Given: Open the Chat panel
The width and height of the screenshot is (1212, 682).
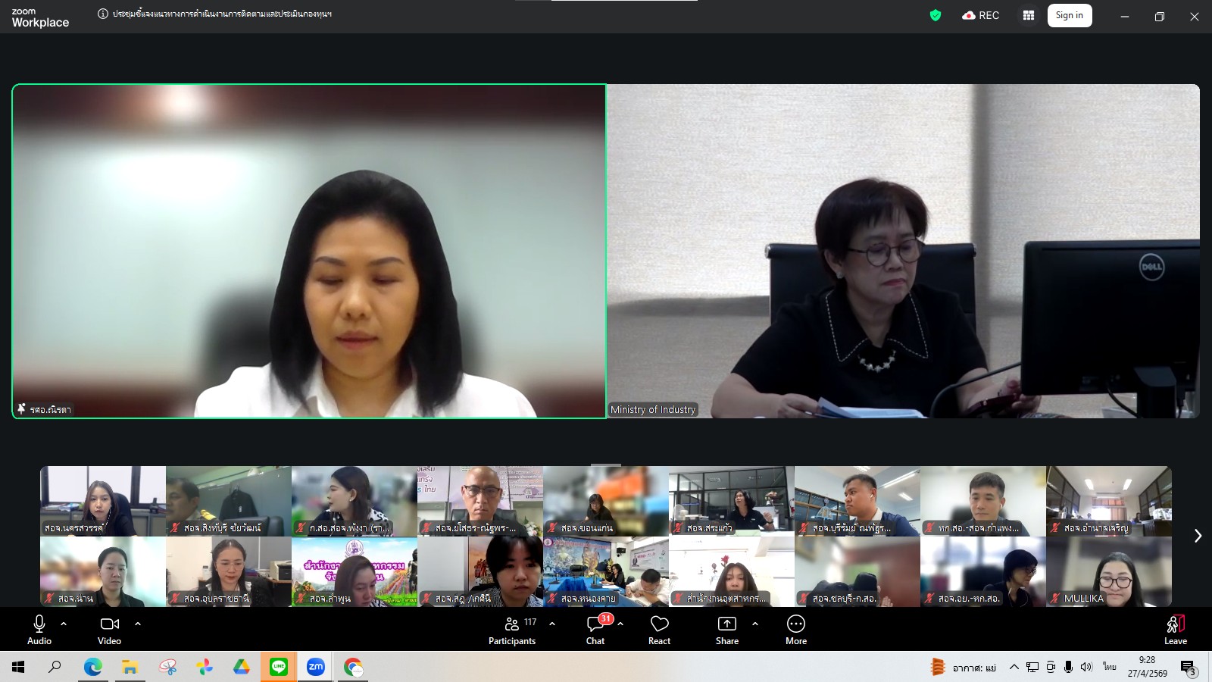Looking at the screenshot, I should tap(595, 630).
